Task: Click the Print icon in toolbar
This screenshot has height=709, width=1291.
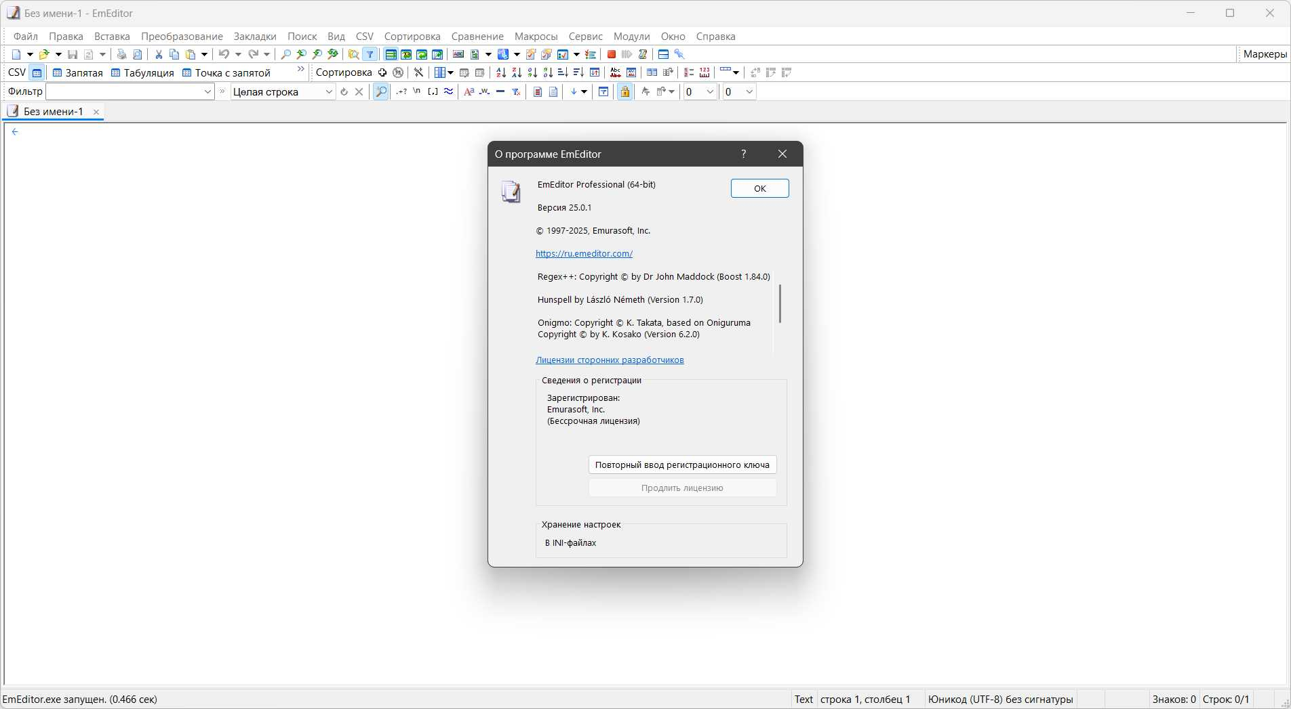Action: point(121,54)
